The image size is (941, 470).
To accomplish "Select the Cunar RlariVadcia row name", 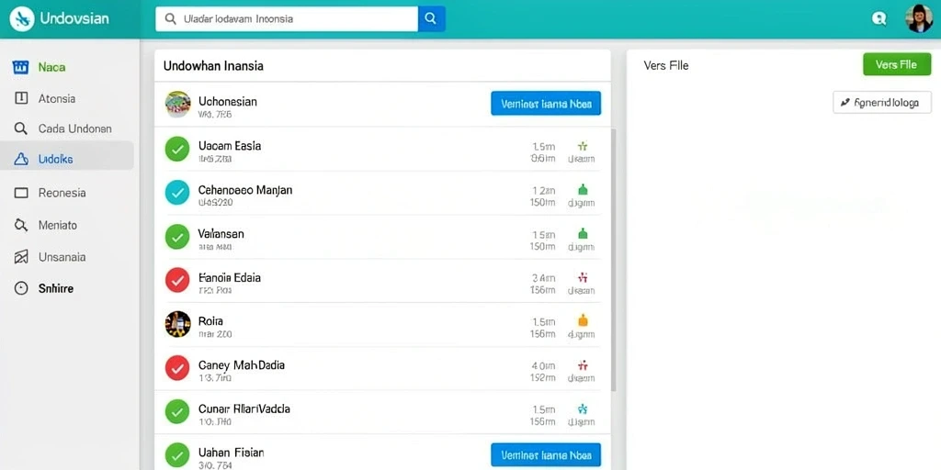I will [x=244, y=408].
